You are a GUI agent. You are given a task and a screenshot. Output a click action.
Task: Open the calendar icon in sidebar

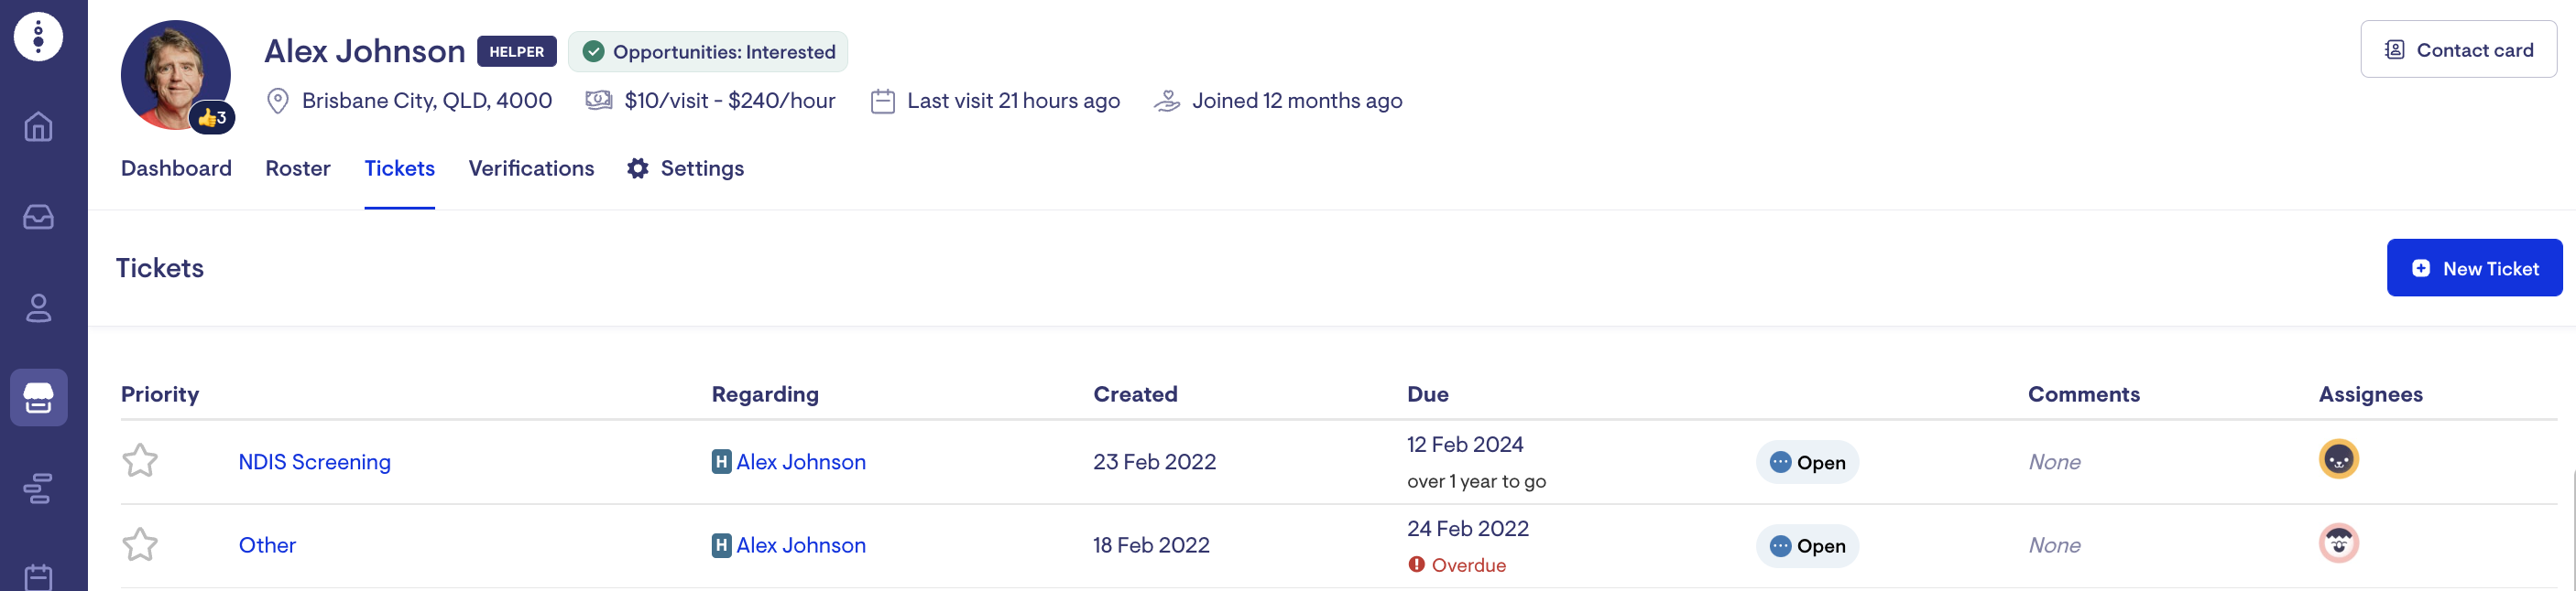38,576
